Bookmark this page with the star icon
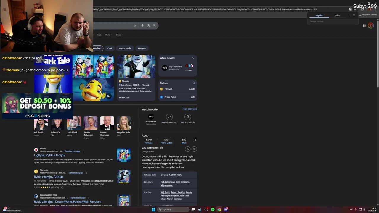Image resolution: width=379 pixels, height=213 pixels. tap(355, 9)
